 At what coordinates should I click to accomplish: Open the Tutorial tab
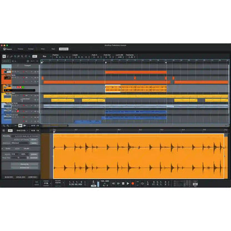[x=31, y=49]
